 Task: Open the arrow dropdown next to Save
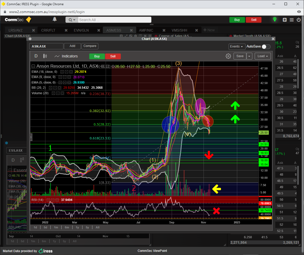(249, 56)
